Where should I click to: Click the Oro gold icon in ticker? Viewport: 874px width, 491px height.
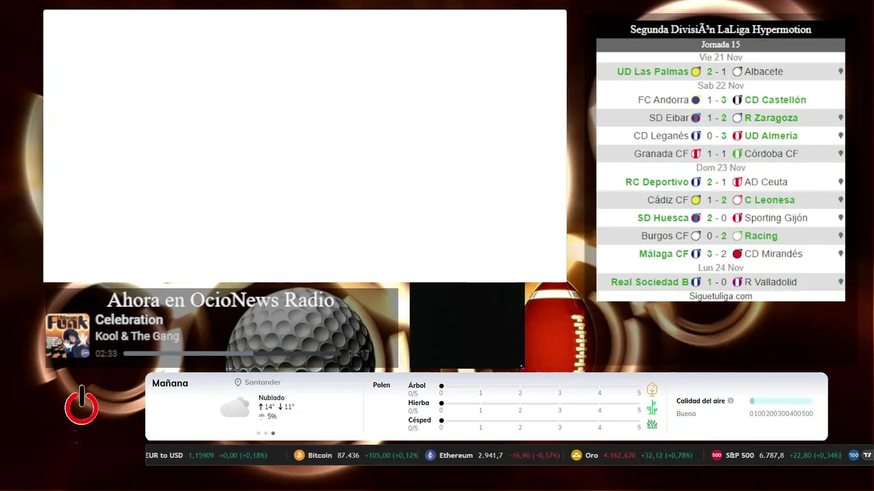[x=576, y=456]
